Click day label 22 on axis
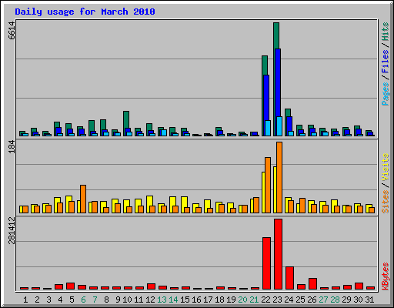 265,300
